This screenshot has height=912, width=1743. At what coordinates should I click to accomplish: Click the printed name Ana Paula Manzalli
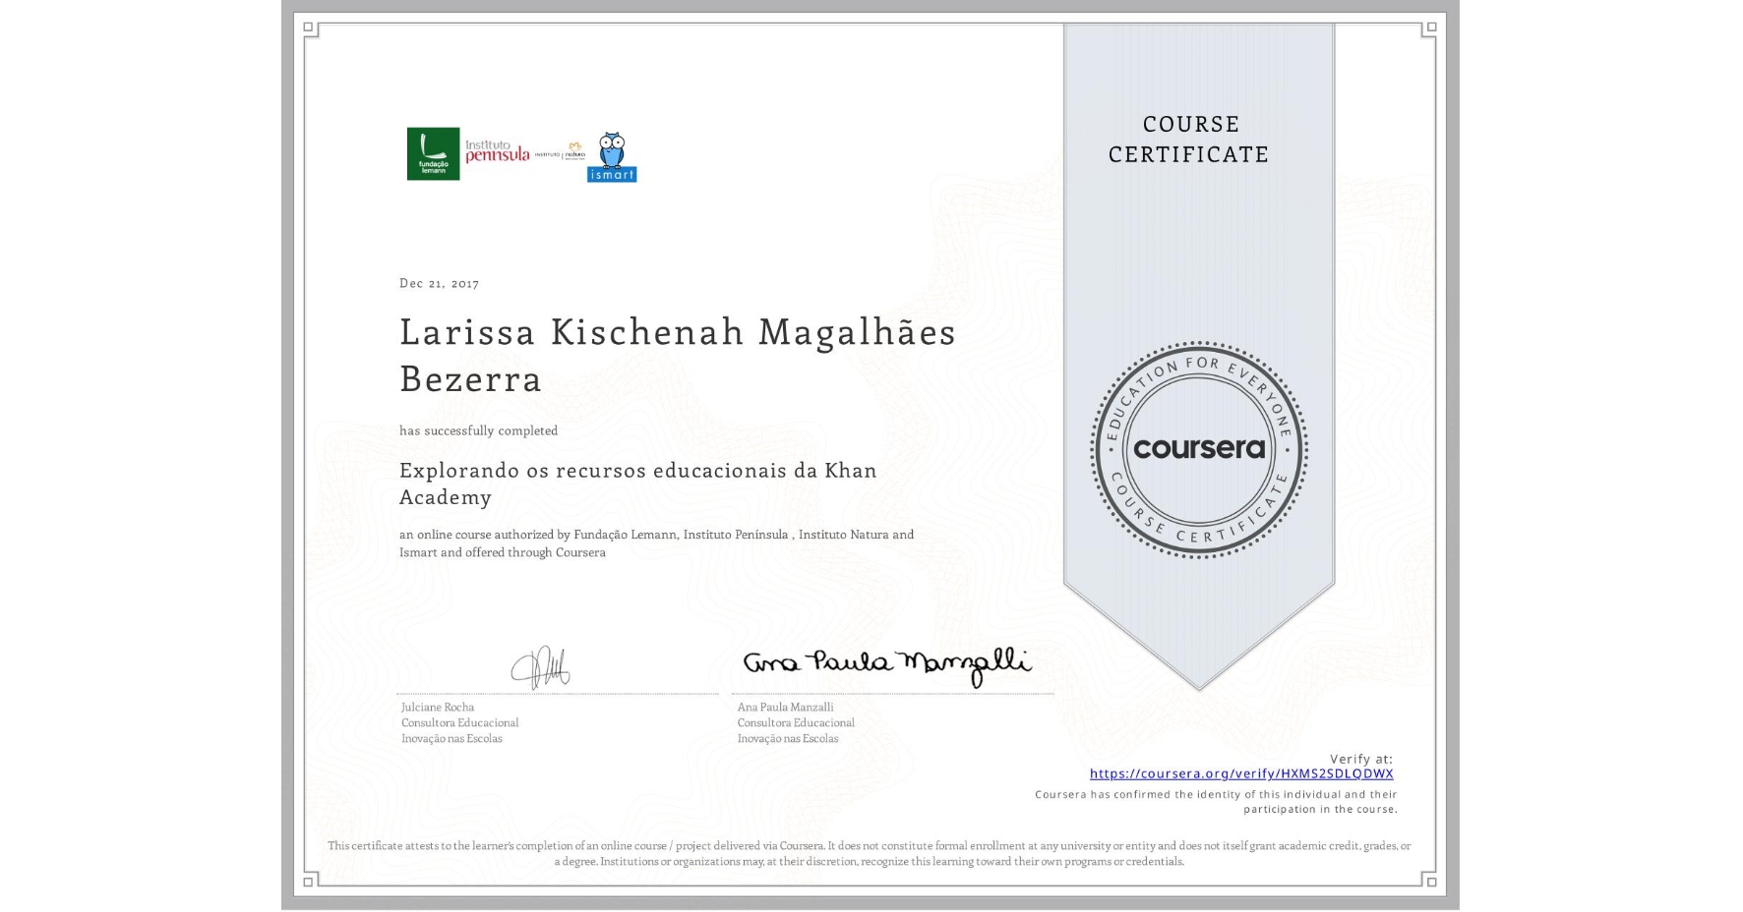[x=785, y=707]
